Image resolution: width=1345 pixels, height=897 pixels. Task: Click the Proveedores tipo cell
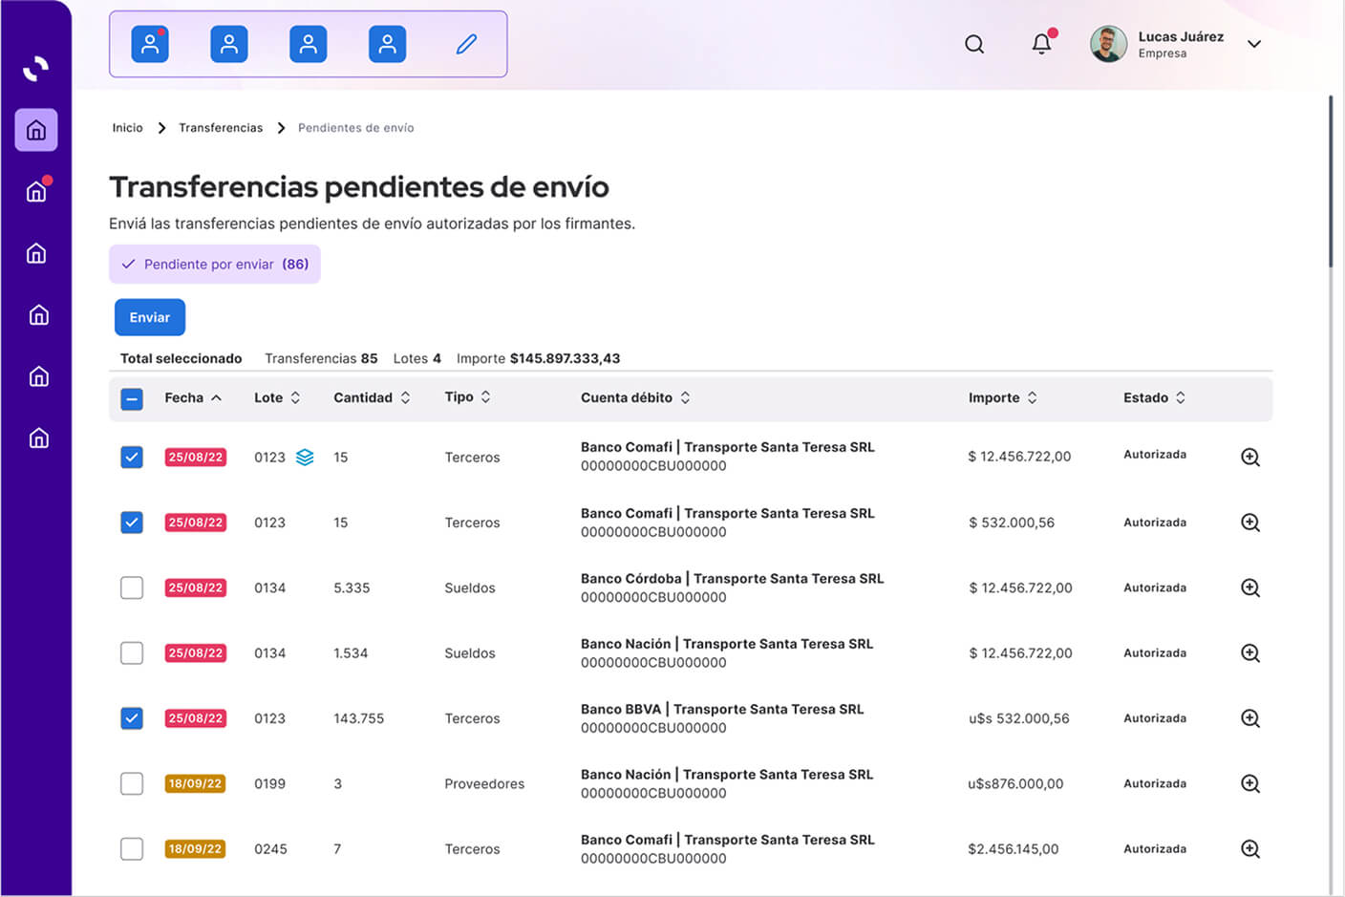pyautogui.click(x=484, y=783)
